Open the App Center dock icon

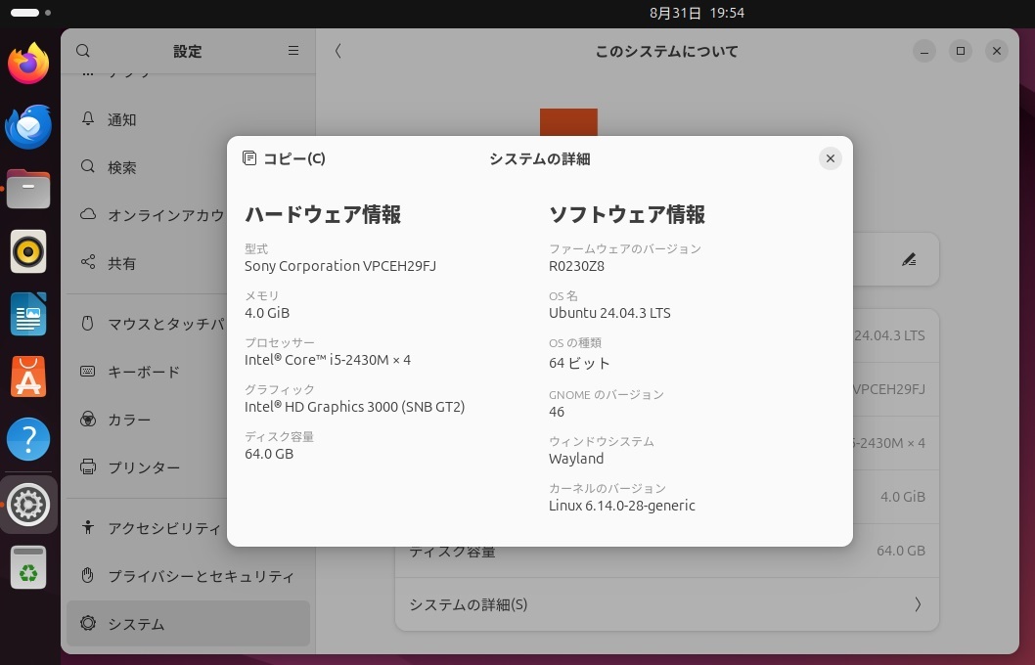28,377
